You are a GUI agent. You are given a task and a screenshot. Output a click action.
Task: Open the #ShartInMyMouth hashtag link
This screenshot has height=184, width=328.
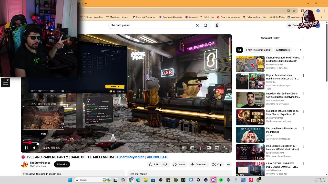click(x=131, y=157)
